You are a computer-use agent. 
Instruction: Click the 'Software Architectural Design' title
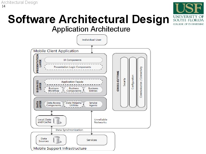pyautogui.click(x=89, y=19)
